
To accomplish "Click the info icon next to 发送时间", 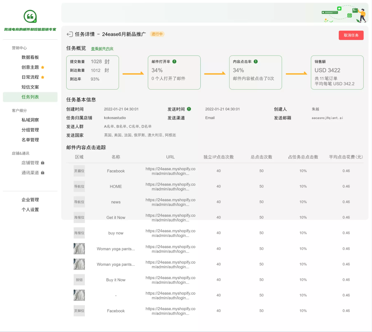I will [x=189, y=109].
